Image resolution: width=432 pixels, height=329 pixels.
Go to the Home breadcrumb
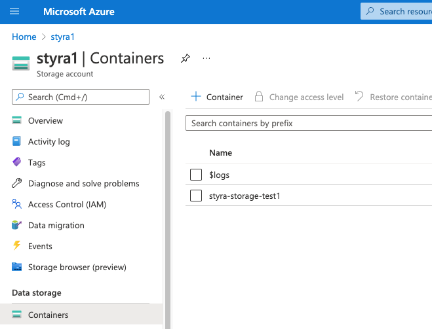[24, 37]
